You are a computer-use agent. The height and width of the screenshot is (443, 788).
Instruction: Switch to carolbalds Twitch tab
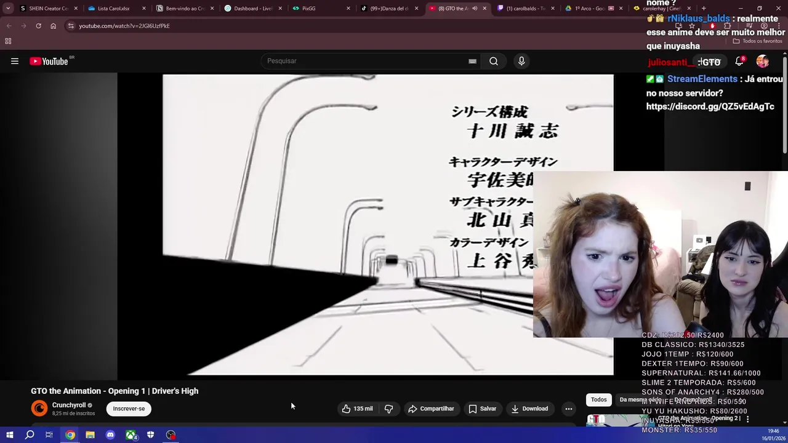[520, 9]
